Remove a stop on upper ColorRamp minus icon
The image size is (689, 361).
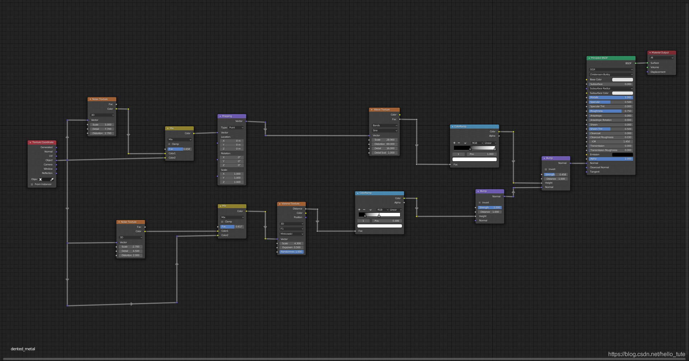click(459, 143)
